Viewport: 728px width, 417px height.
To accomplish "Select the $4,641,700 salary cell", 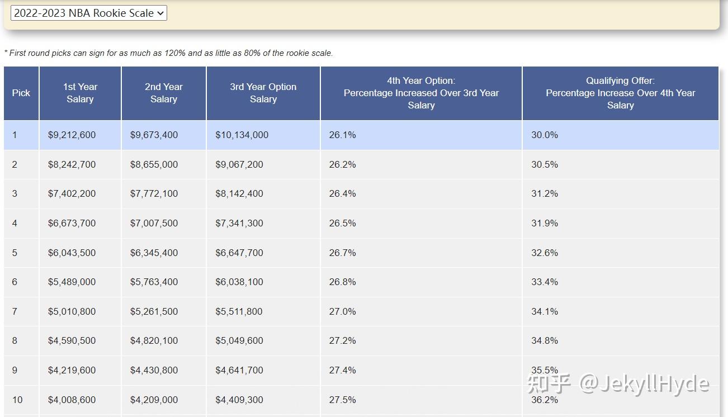I will (x=263, y=370).
